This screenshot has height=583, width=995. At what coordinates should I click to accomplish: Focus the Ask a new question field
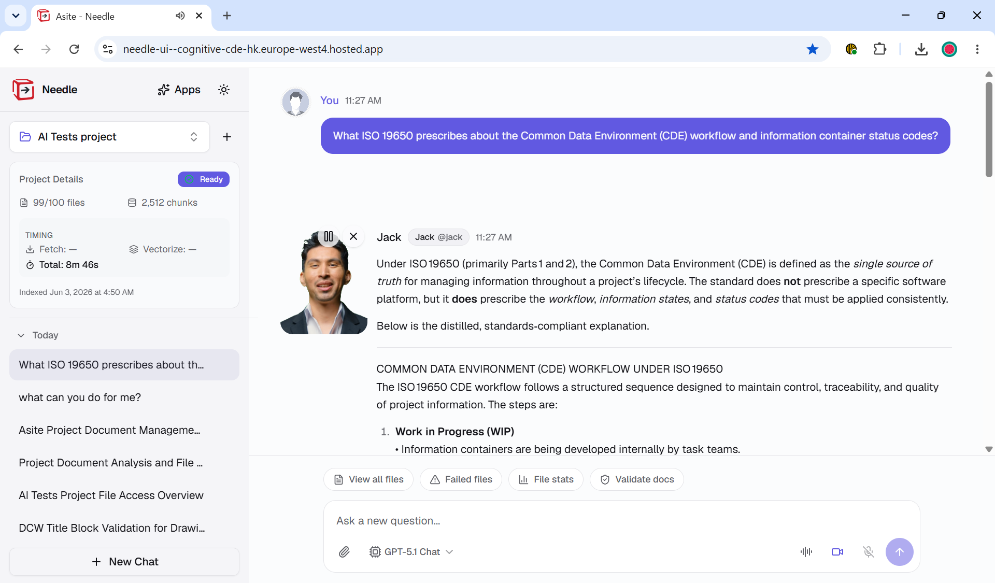click(621, 521)
